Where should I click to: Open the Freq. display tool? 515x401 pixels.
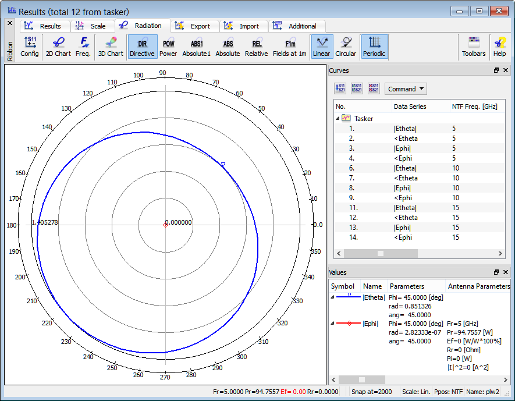[x=83, y=47]
